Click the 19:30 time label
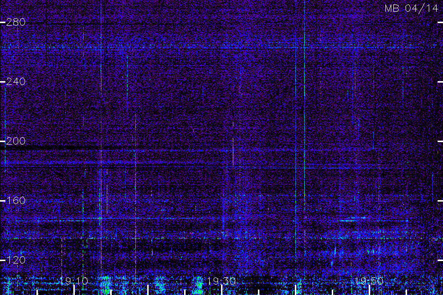The width and height of the screenshot is (443, 295). point(221,281)
